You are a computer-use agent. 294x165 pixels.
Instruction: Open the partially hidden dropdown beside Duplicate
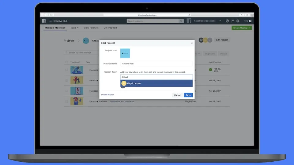click(198, 54)
